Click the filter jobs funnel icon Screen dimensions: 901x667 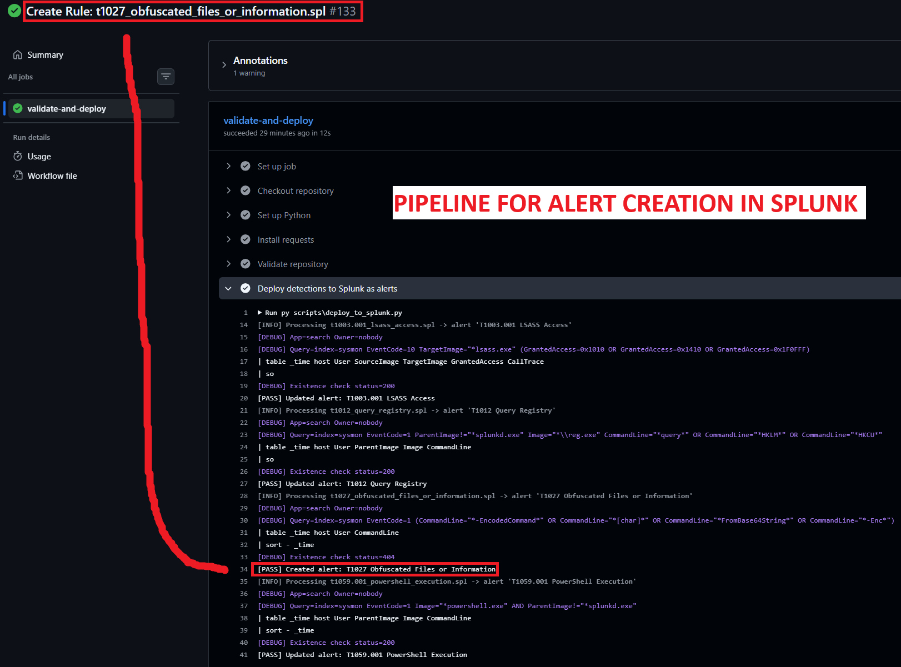click(166, 76)
